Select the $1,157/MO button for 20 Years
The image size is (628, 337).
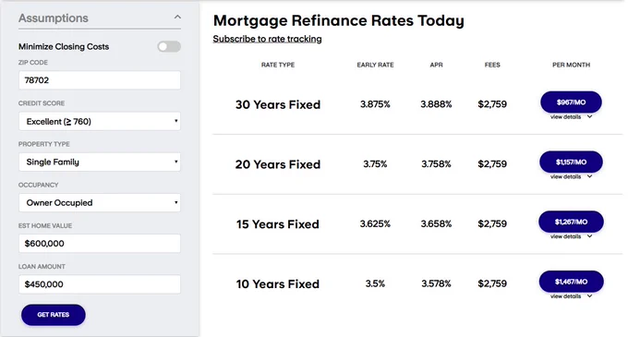coord(571,162)
